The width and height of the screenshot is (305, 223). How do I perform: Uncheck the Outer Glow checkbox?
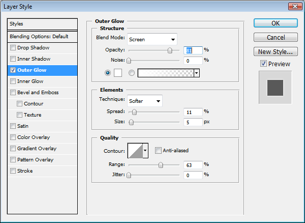(x=13, y=70)
